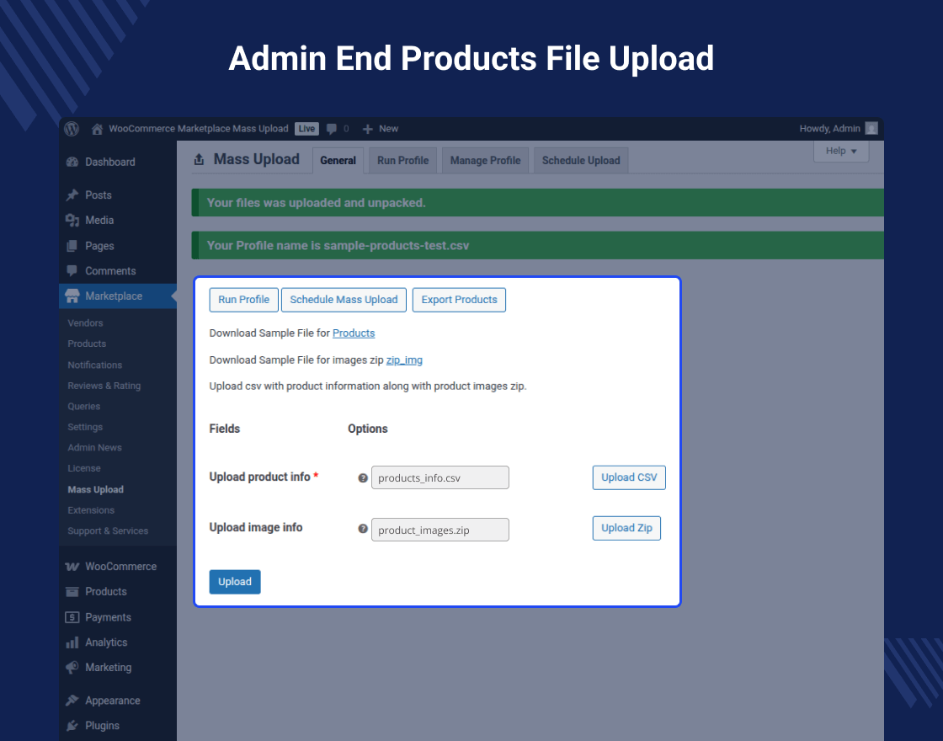Image resolution: width=943 pixels, height=741 pixels.
Task: Click the Upload CSV button
Action: pyautogui.click(x=629, y=477)
